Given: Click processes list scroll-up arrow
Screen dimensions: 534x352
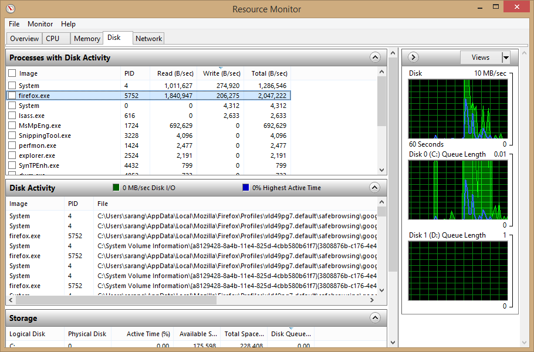Looking at the screenshot, I should click(381, 72).
